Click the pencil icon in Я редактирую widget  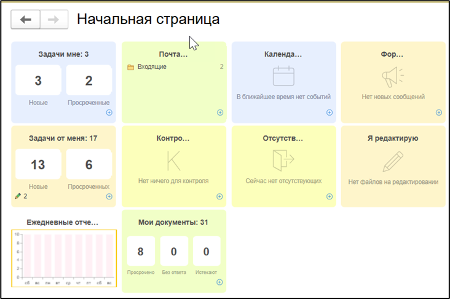(393, 162)
